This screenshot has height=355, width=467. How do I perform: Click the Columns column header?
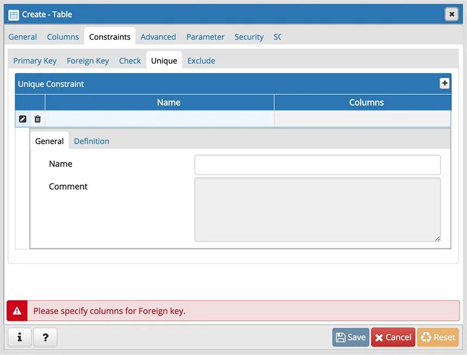tap(363, 102)
